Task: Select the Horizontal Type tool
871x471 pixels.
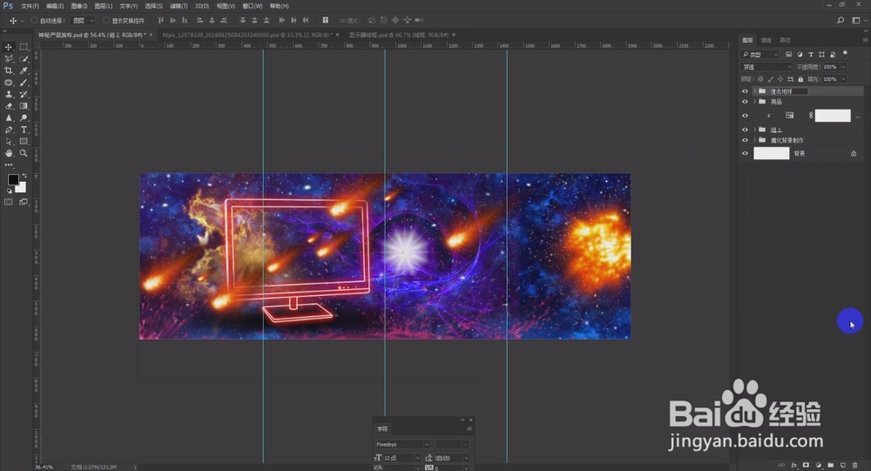Action: coord(24,130)
